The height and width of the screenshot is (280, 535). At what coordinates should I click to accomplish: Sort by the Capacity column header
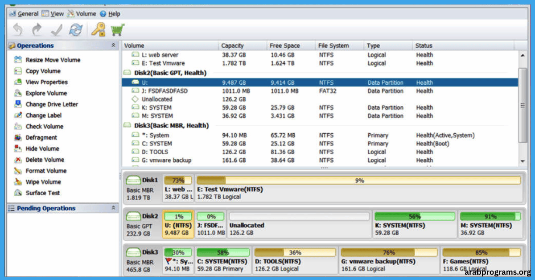(243, 45)
